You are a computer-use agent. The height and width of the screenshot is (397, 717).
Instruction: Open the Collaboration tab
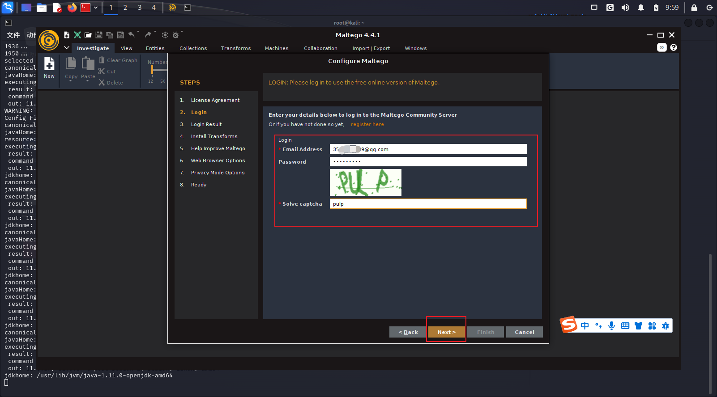point(320,48)
